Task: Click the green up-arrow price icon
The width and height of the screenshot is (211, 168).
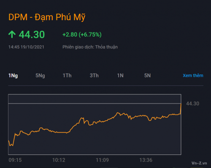Action: tap(12, 35)
